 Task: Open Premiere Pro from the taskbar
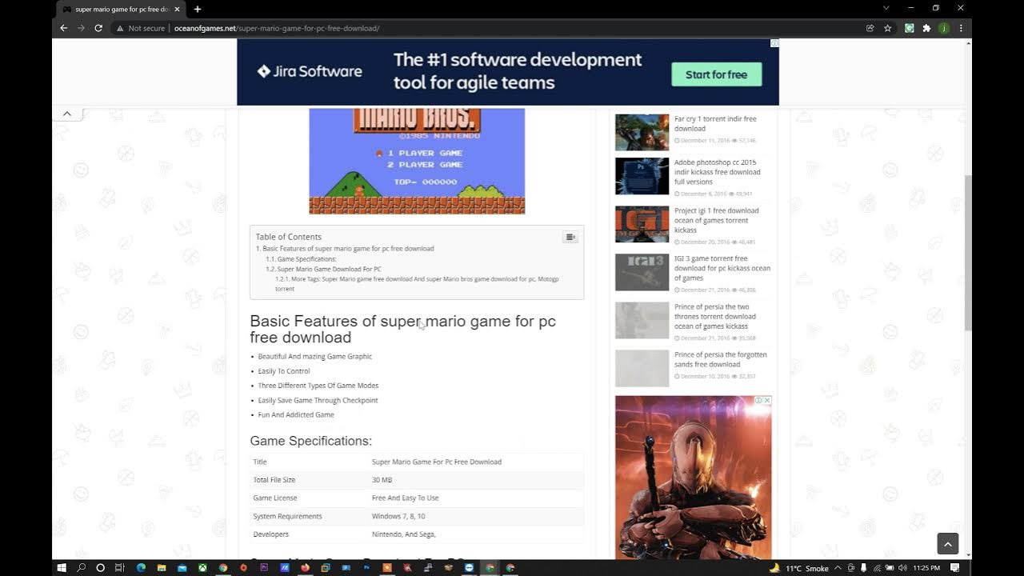[264, 568]
